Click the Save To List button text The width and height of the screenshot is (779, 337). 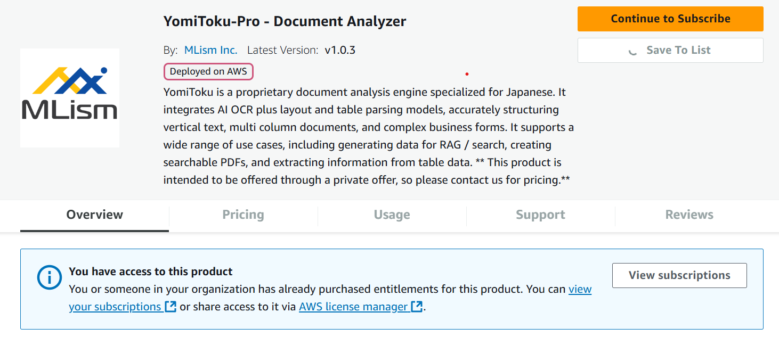(678, 50)
